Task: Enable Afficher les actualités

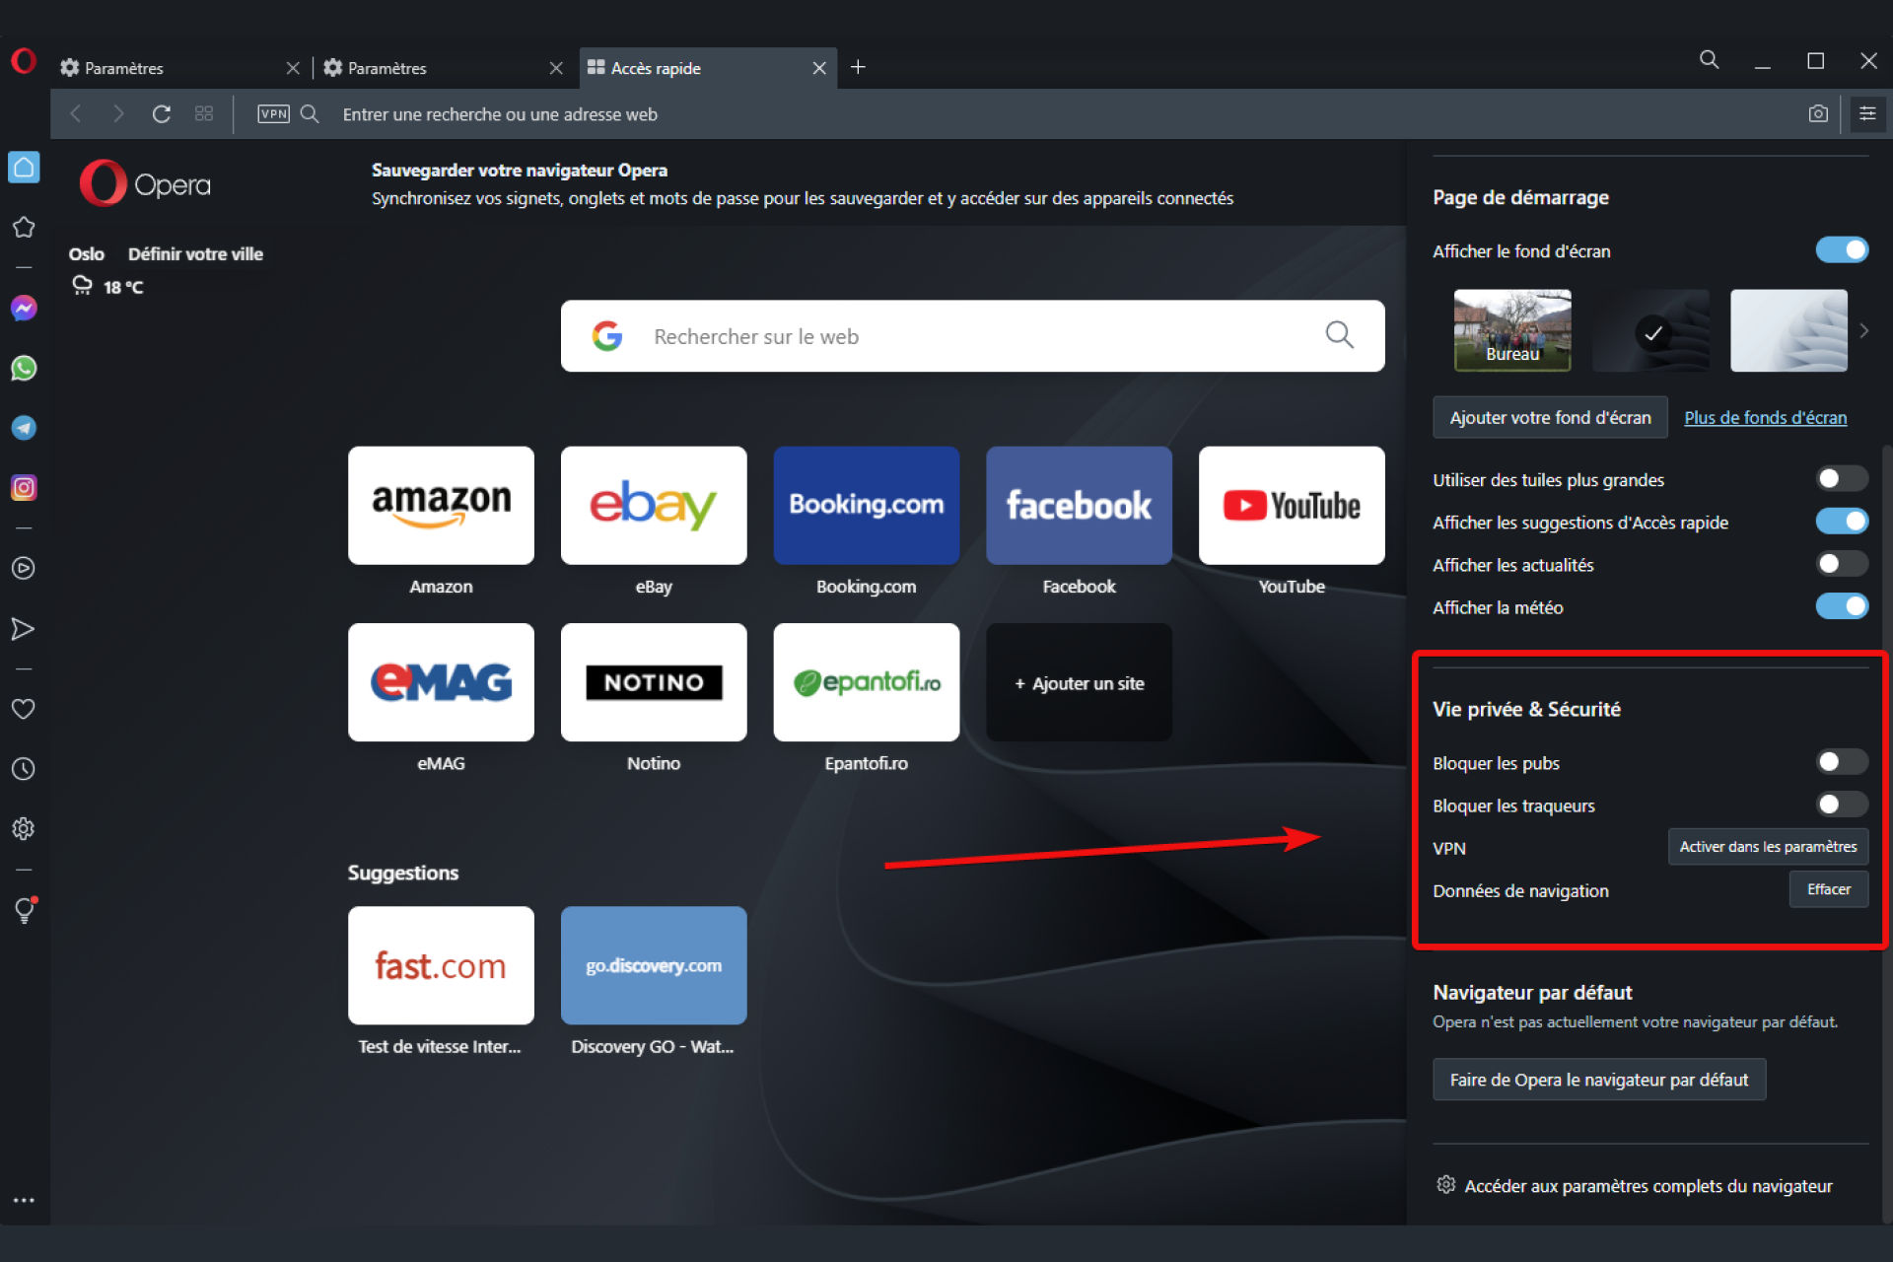Action: tap(1842, 564)
